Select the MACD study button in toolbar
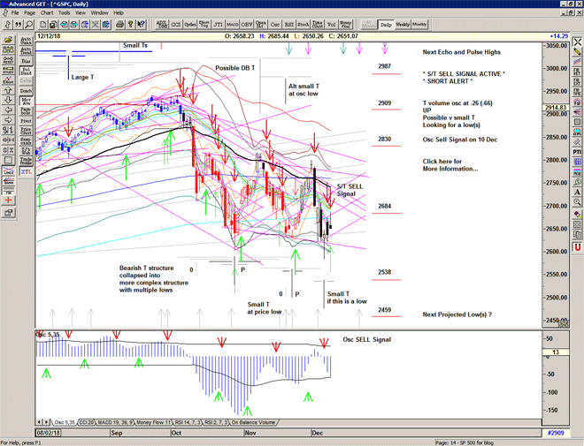Viewport: 584px width, 446px height. (x=232, y=25)
